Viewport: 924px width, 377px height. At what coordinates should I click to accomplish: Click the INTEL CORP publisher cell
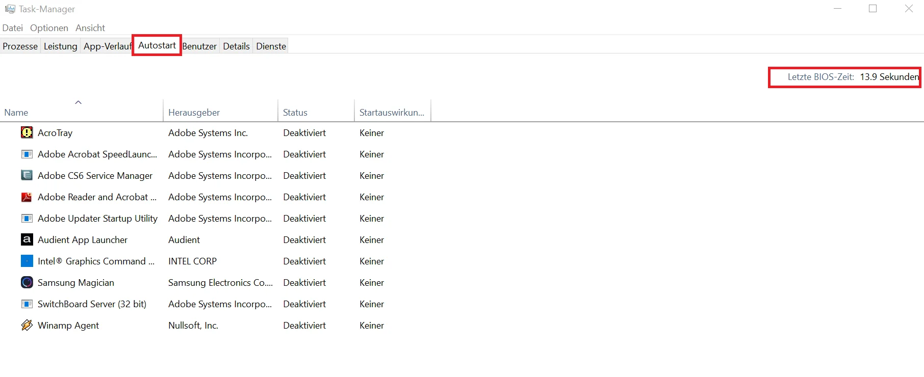pyautogui.click(x=193, y=261)
